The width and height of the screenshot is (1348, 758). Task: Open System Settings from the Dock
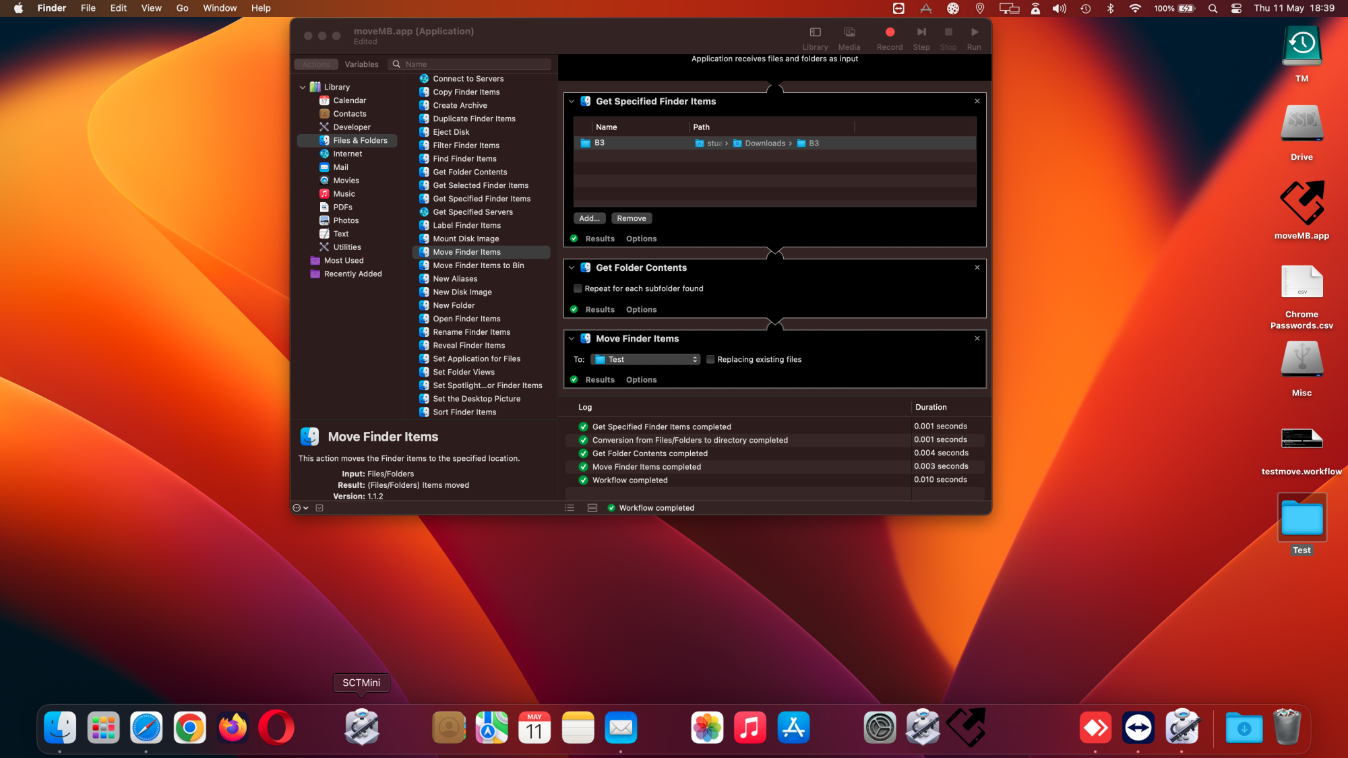(880, 728)
